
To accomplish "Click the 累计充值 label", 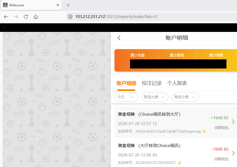I will [x=138, y=55].
